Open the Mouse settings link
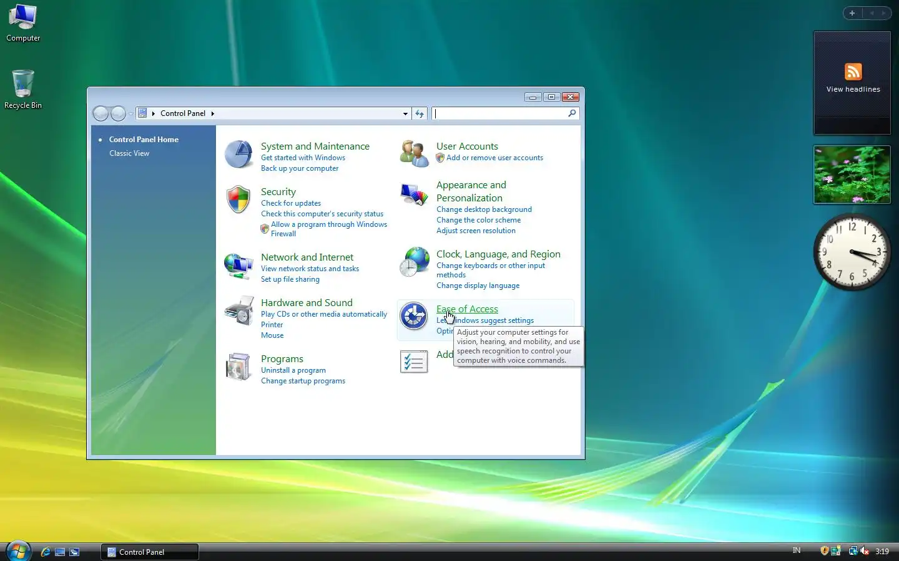The height and width of the screenshot is (561, 899). tap(272, 335)
